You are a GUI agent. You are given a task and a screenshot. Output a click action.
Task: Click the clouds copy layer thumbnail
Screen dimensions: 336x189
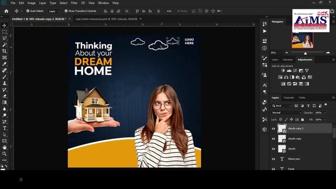pos(282,139)
